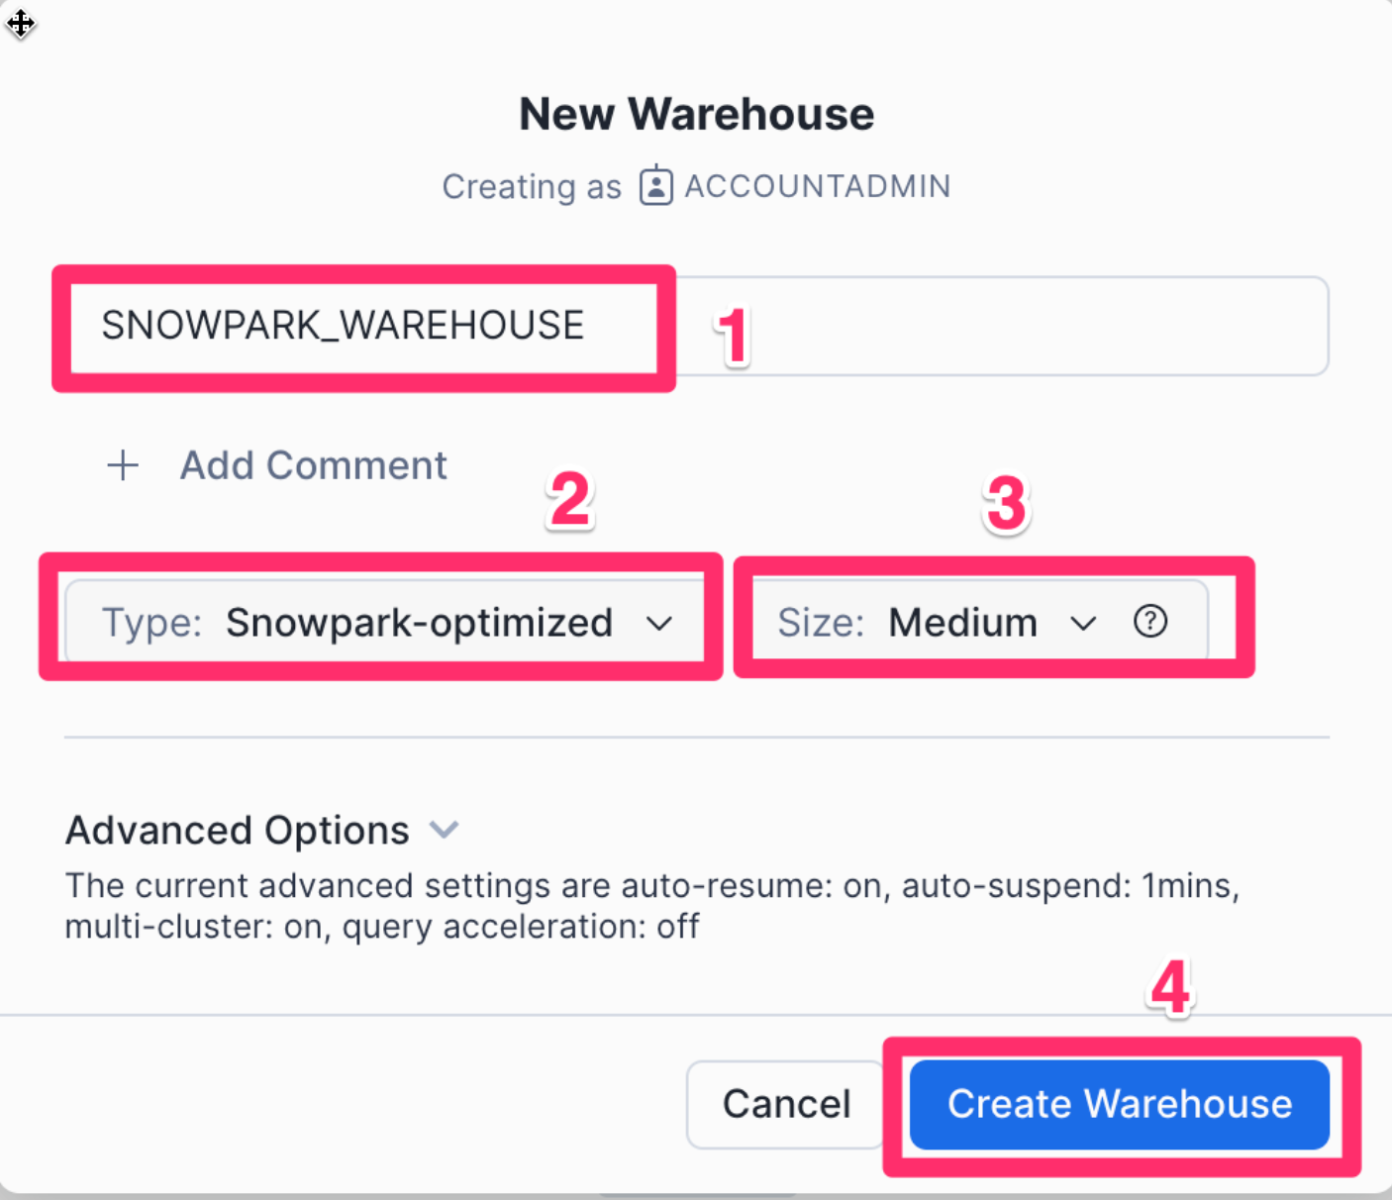Click the red annotation number 3
1392x1200 pixels.
pos(1006,504)
